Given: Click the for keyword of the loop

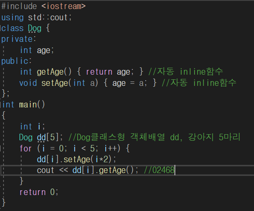Looking at the screenshot, I should click(x=25, y=148).
